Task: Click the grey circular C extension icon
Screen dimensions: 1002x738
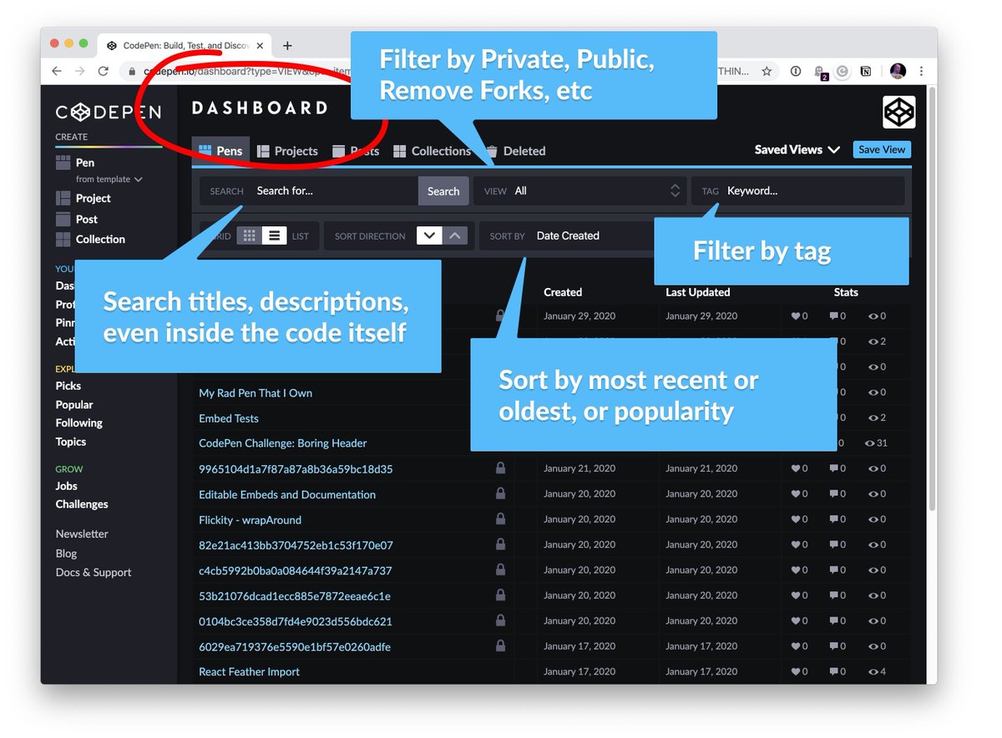Action: (x=843, y=72)
